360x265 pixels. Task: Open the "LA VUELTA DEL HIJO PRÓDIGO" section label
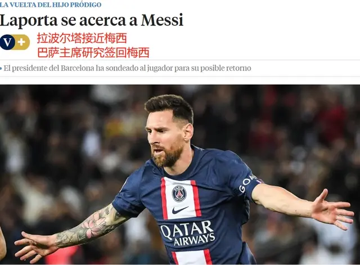[51, 5]
